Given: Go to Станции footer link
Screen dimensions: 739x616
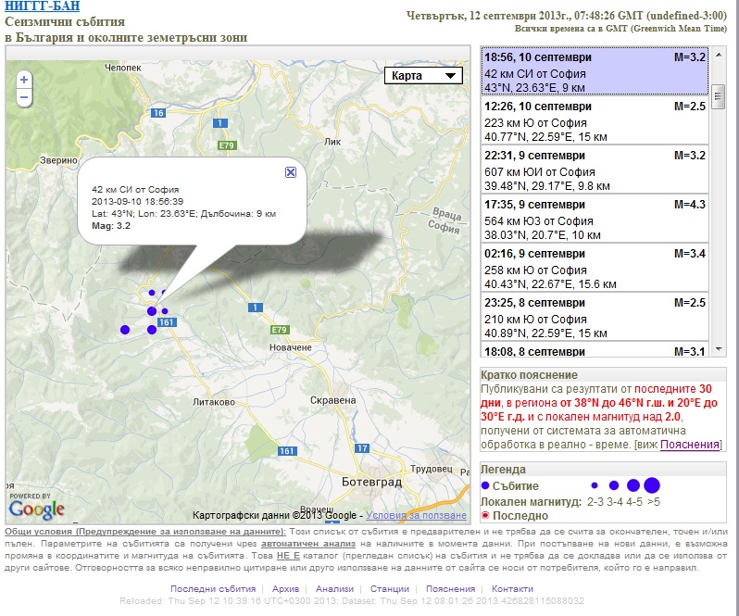Looking at the screenshot, I should click(390, 588).
